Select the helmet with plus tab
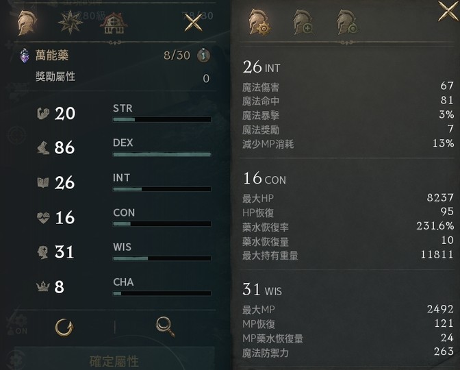This screenshot has height=370, width=460. pyautogui.click(x=303, y=23)
